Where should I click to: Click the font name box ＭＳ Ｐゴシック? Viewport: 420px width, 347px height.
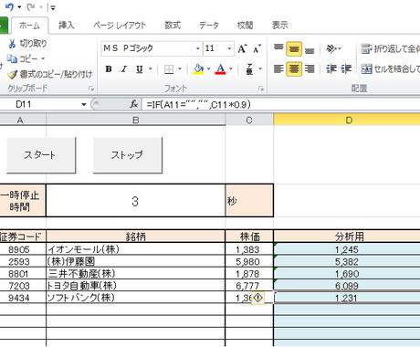148,48
